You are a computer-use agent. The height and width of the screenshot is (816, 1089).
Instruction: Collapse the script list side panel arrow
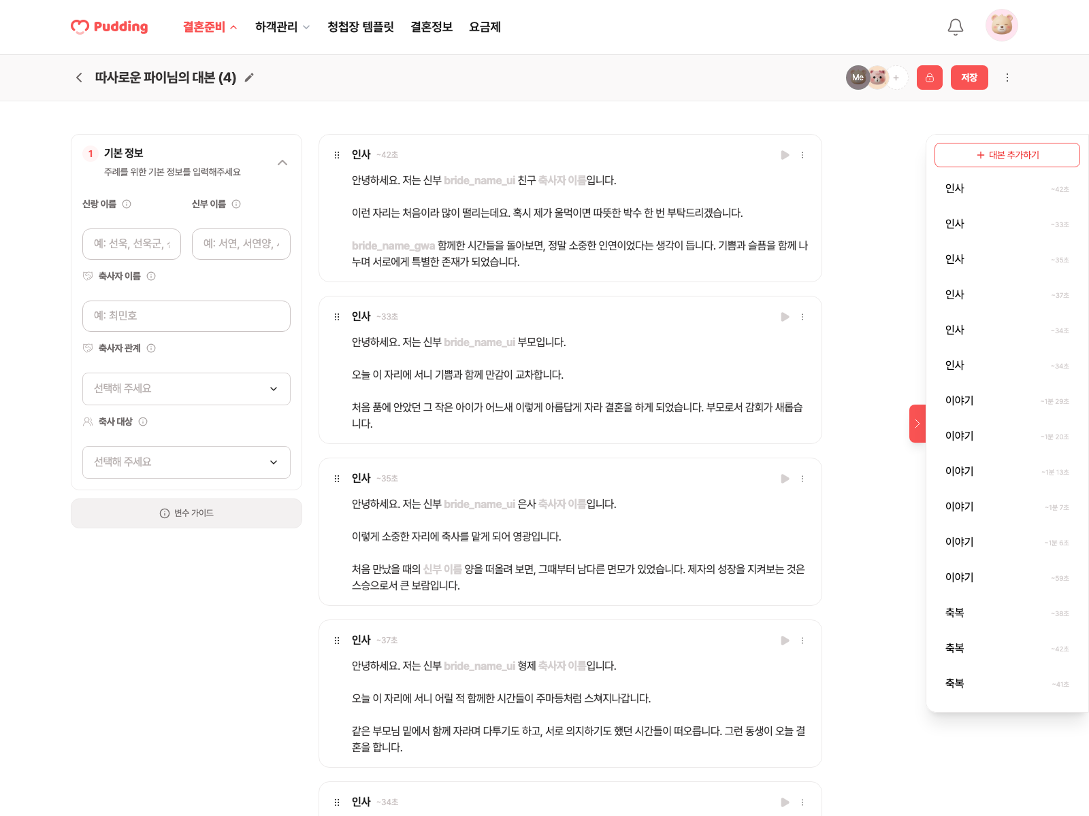tap(917, 424)
